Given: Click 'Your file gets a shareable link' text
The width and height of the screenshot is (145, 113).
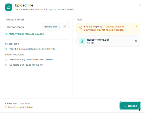Looking at the screenshot, I should 32,49.
